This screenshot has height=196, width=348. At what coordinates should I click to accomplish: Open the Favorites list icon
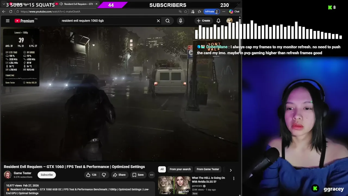(199, 11)
